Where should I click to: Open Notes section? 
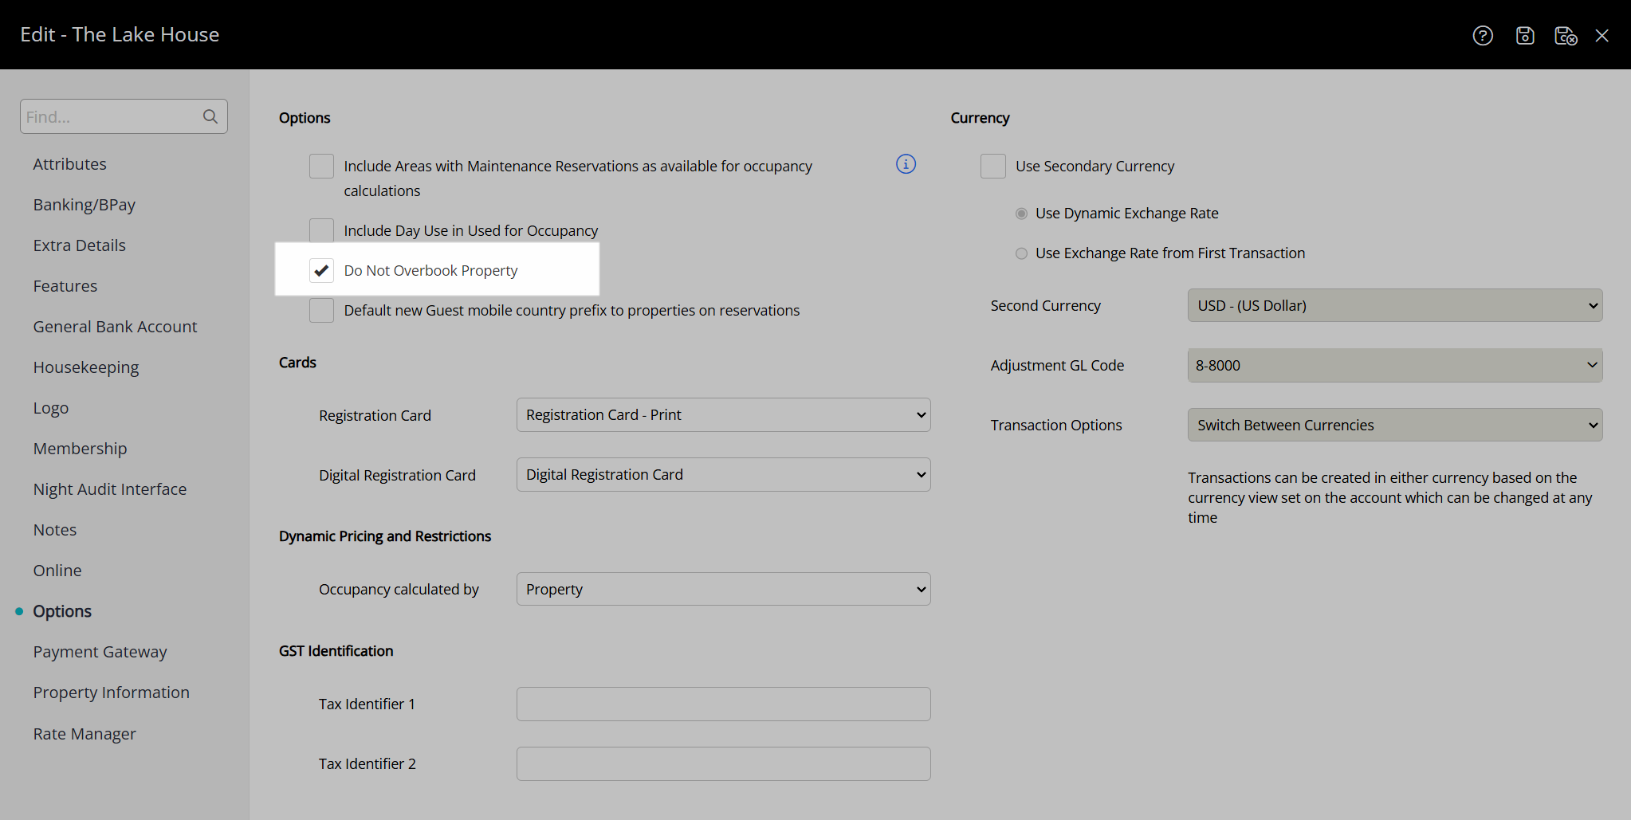click(55, 530)
